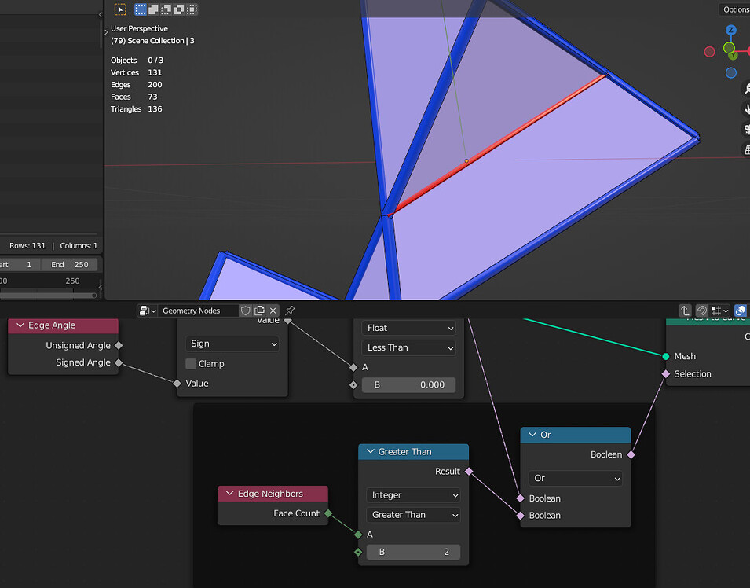Click the B value slider on the Less Than node
The image size is (750, 588).
408,384
